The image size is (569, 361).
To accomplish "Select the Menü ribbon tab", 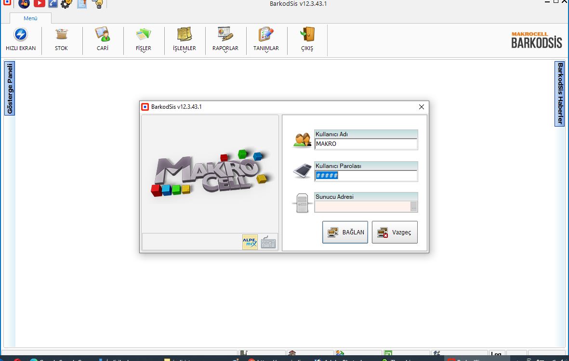I will click(x=30, y=18).
